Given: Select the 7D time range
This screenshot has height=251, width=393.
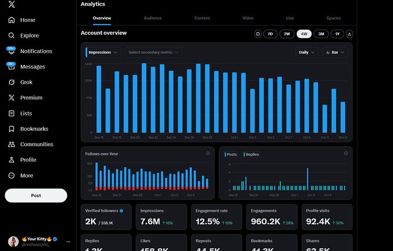Looking at the screenshot, I should pyautogui.click(x=271, y=34).
